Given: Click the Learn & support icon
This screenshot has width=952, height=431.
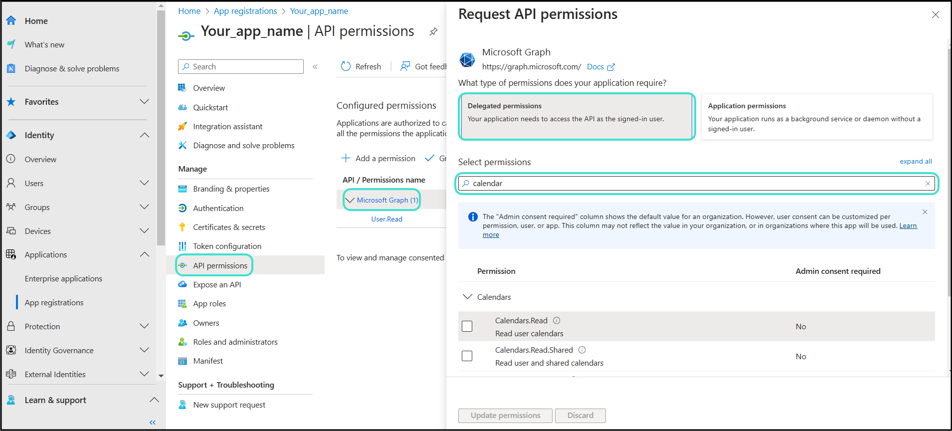Looking at the screenshot, I should coord(11,400).
